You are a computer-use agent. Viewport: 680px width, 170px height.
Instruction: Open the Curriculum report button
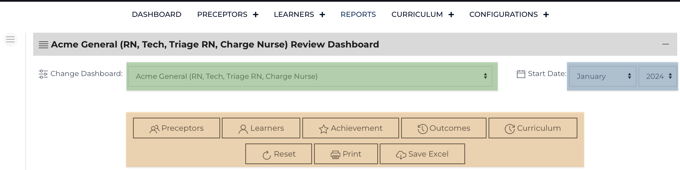(x=533, y=128)
